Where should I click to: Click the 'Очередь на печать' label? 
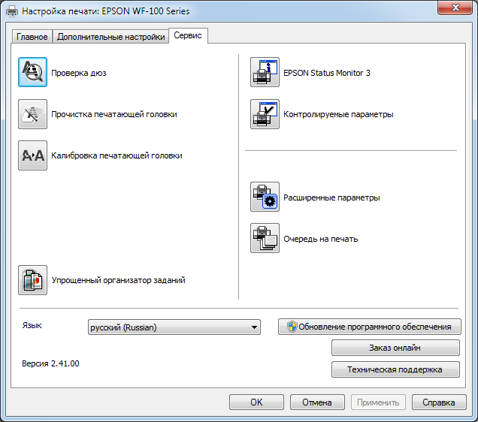pos(321,239)
